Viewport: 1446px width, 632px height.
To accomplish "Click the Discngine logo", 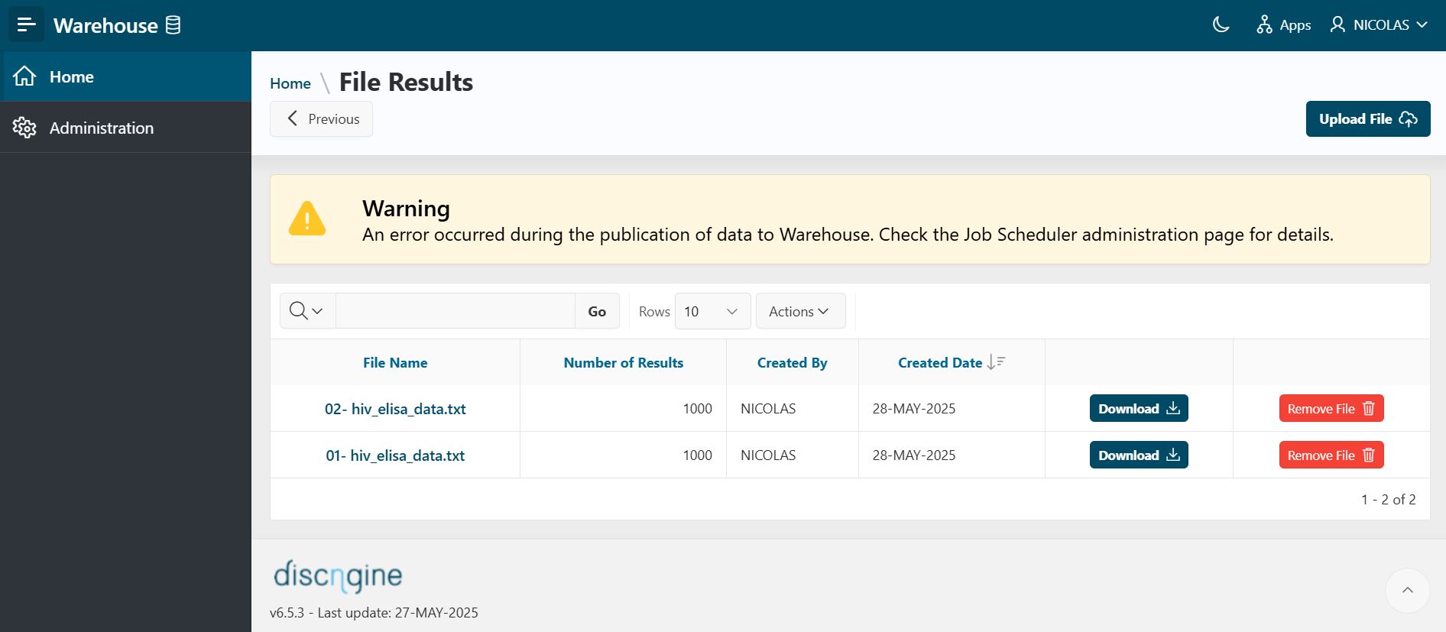I will 338,576.
